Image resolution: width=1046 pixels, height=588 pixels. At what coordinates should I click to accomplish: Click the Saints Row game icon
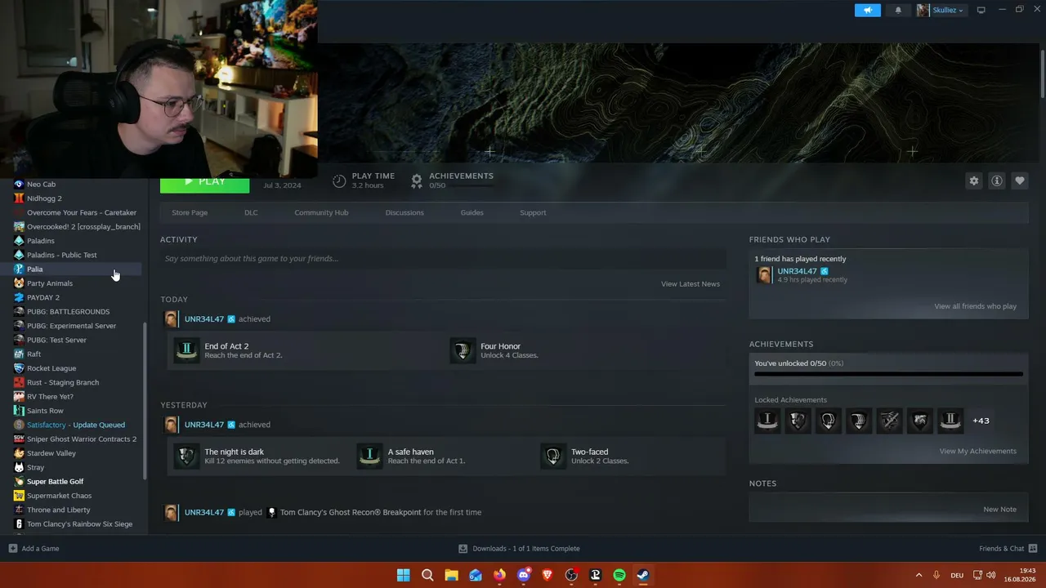pyautogui.click(x=19, y=411)
